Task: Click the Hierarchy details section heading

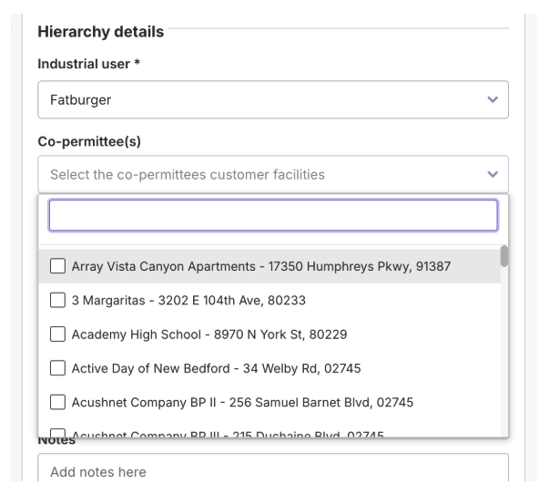Action: (101, 32)
